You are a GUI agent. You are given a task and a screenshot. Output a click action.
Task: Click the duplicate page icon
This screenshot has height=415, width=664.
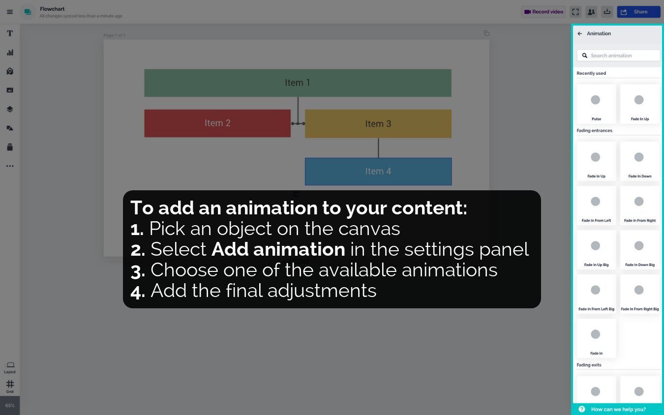point(486,33)
